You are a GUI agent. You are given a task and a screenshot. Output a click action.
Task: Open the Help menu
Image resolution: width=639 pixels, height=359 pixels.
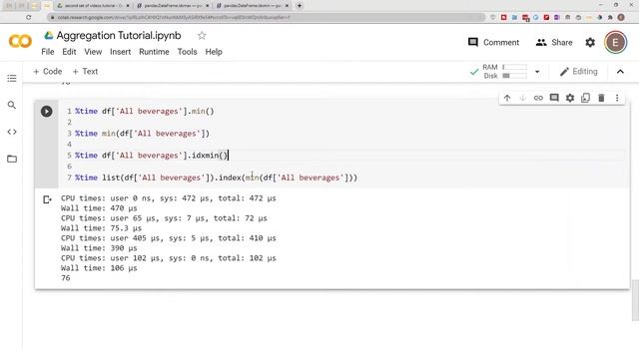tap(214, 52)
